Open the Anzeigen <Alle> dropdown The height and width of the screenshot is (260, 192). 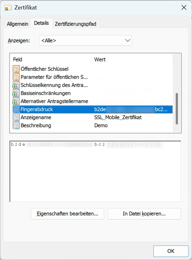pos(127,40)
